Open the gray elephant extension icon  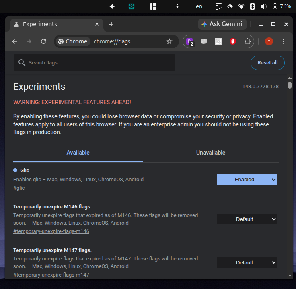pos(203,41)
